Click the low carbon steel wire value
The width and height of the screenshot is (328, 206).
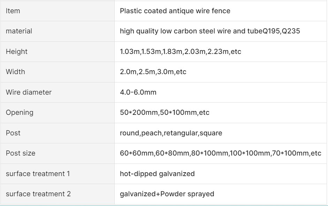coord(210,31)
